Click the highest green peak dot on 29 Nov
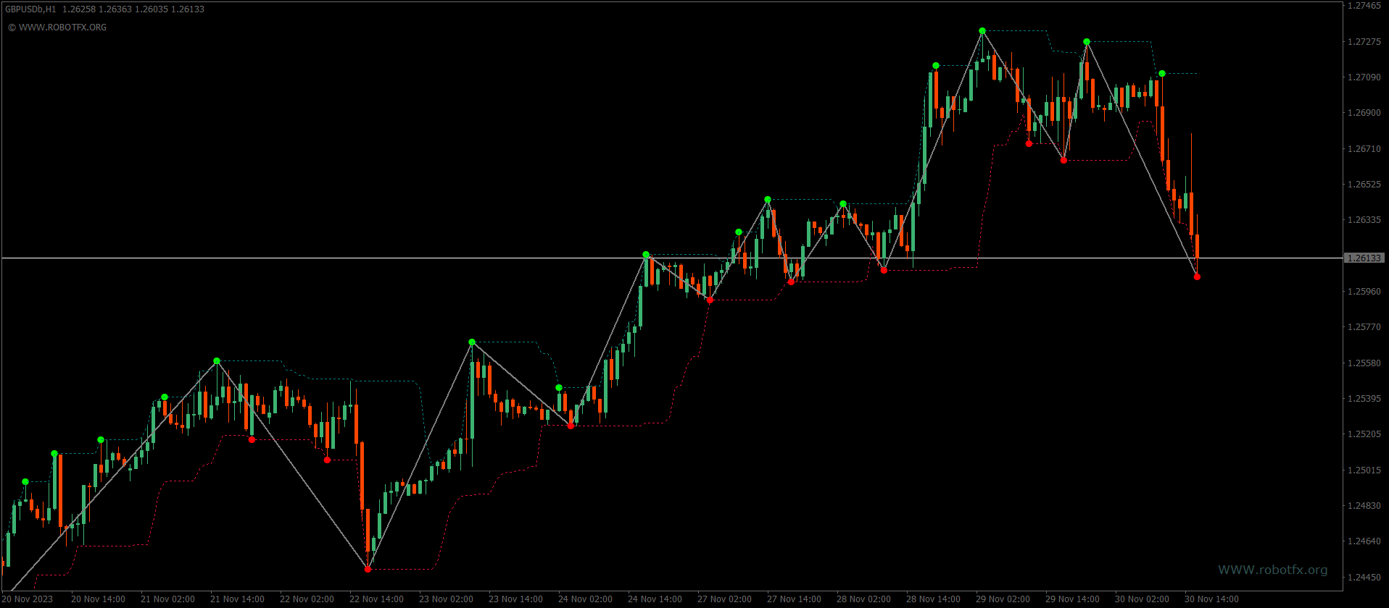 pyautogui.click(x=982, y=31)
